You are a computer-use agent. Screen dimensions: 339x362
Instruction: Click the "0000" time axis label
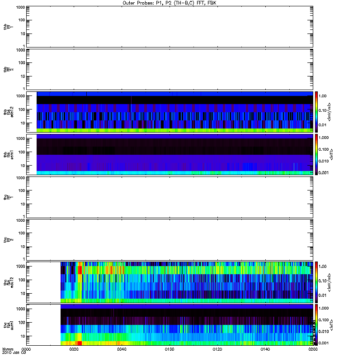[26, 349]
